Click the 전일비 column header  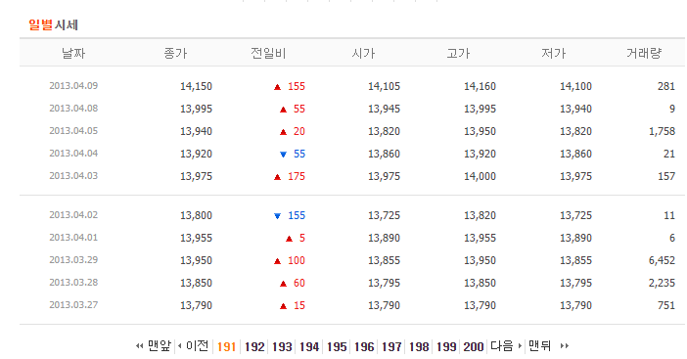coord(268,54)
